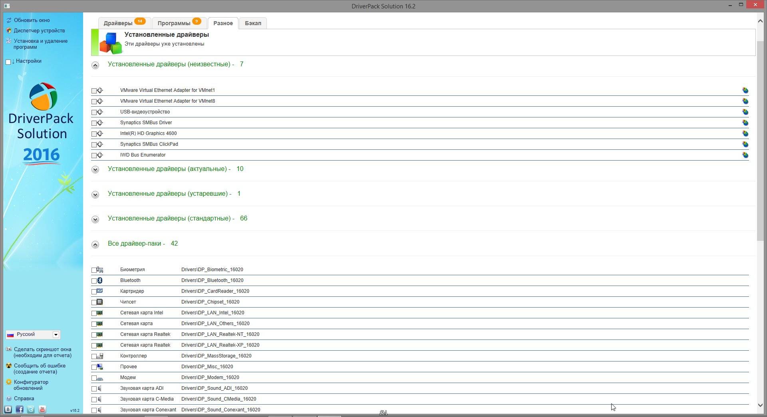The width and height of the screenshot is (767, 417).
Task: Check the Чипсет driver pack checkbox
Action: [94, 302]
